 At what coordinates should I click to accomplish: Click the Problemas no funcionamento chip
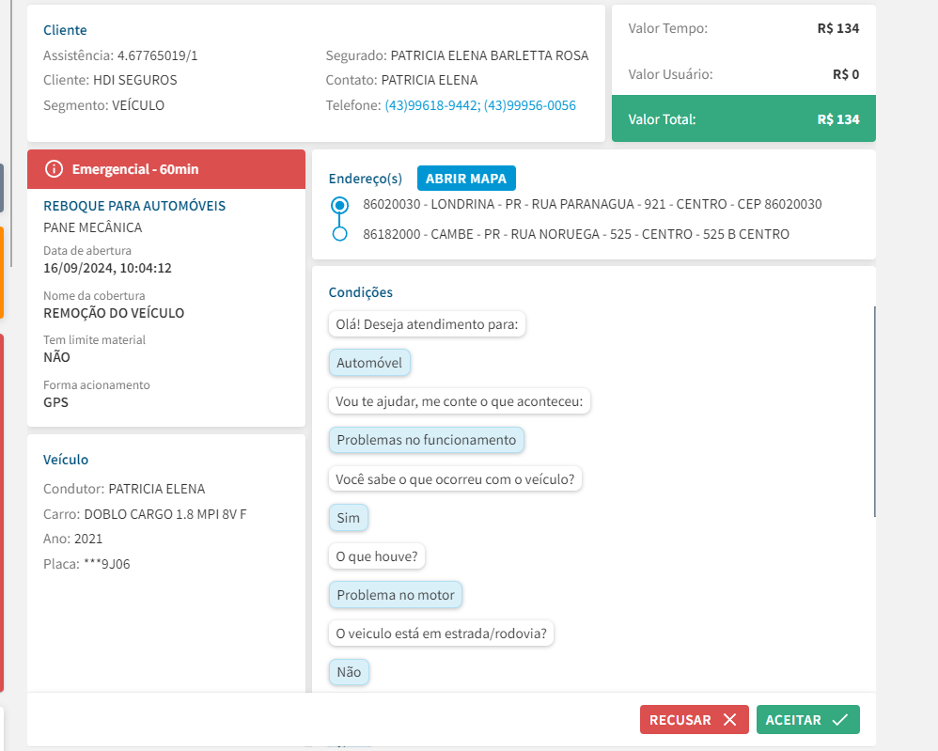(x=426, y=440)
